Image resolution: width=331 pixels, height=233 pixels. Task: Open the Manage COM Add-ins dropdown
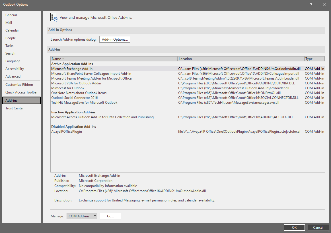pyautogui.click(x=82, y=216)
